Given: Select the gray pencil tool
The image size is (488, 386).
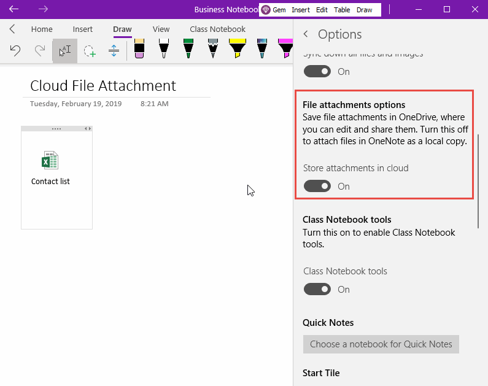Looking at the screenshot, I should tap(213, 48).
